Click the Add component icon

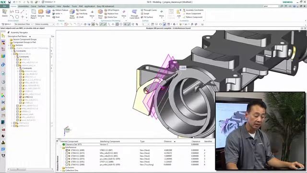click(178, 13)
